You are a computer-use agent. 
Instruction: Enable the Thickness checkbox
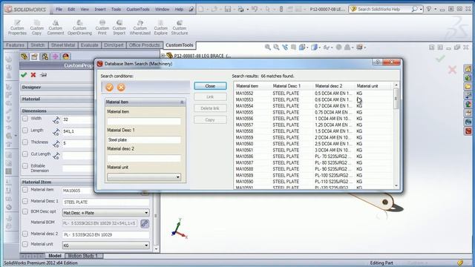coord(25,142)
